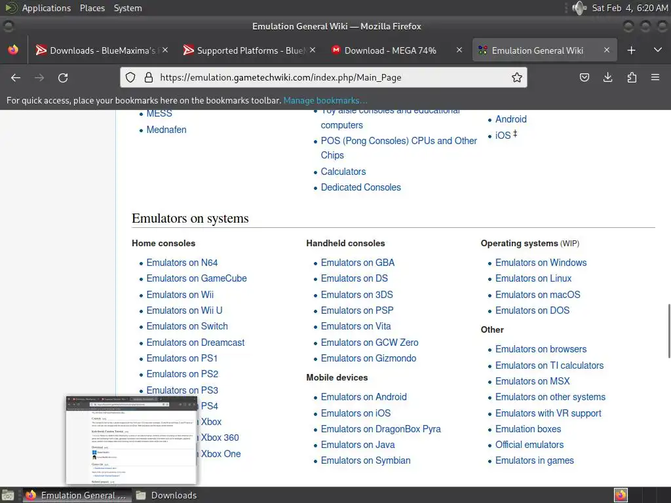Open the Pocket save icon in toolbar

[584, 77]
